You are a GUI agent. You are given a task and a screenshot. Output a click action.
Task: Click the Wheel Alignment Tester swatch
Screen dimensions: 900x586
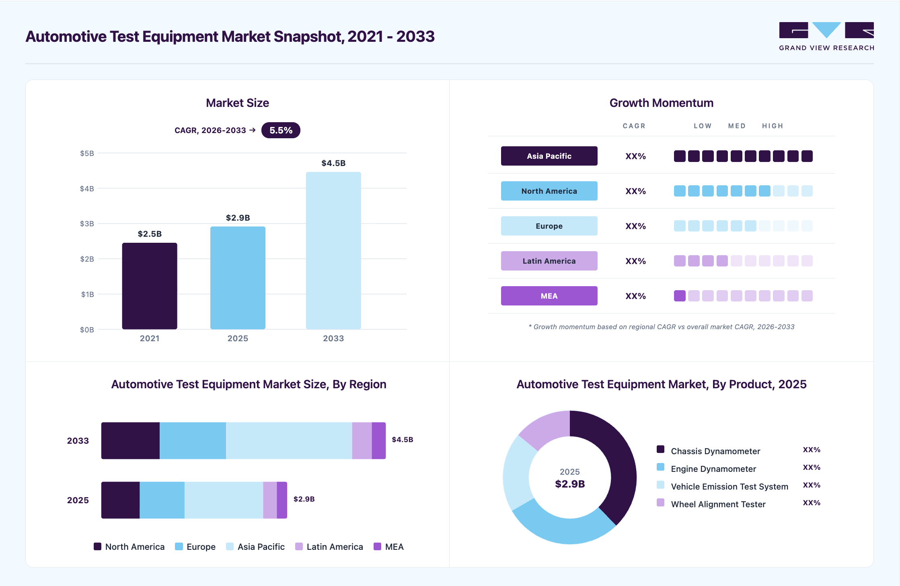click(660, 502)
